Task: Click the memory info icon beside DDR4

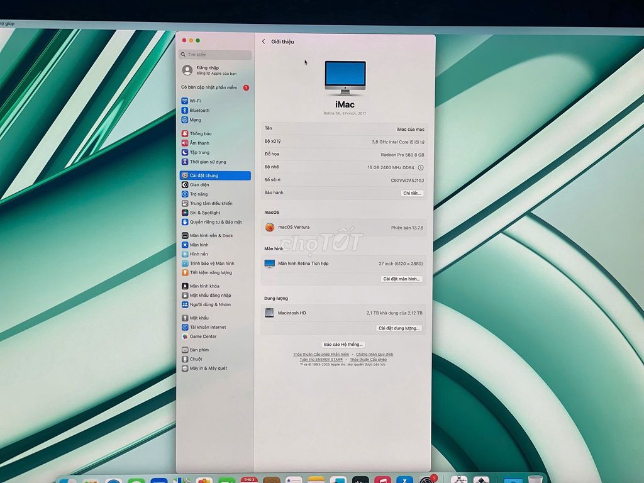Action: tap(421, 167)
